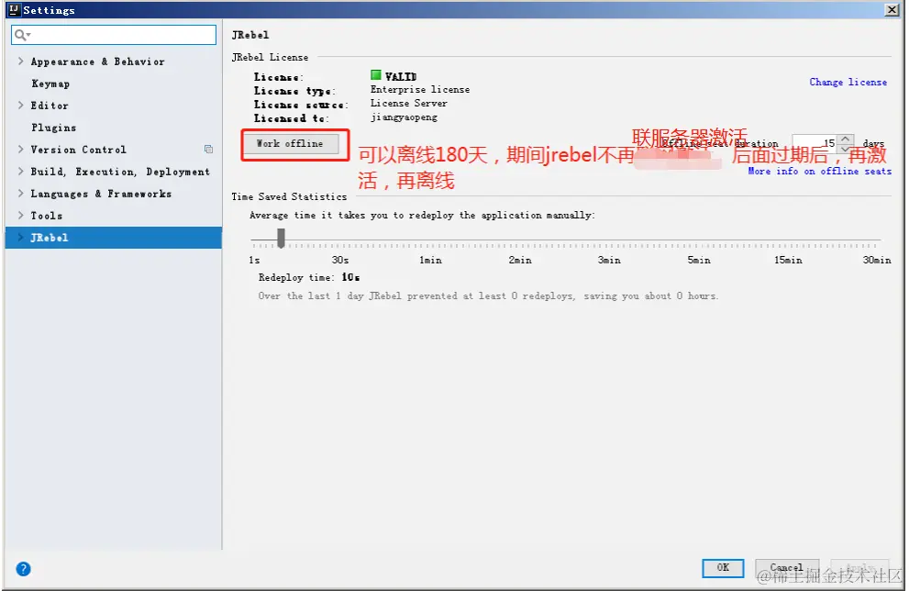This screenshot has width=909, height=591.
Task: Click the search magnifier icon in settings
Action: [21, 35]
